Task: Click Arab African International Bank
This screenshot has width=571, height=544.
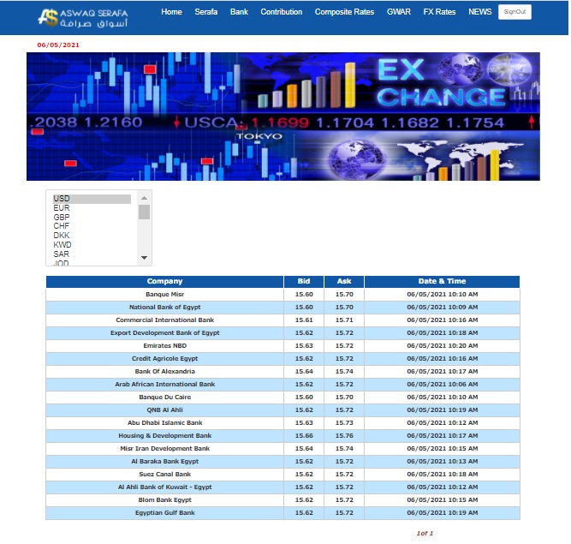Action: [x=164, y=385]
